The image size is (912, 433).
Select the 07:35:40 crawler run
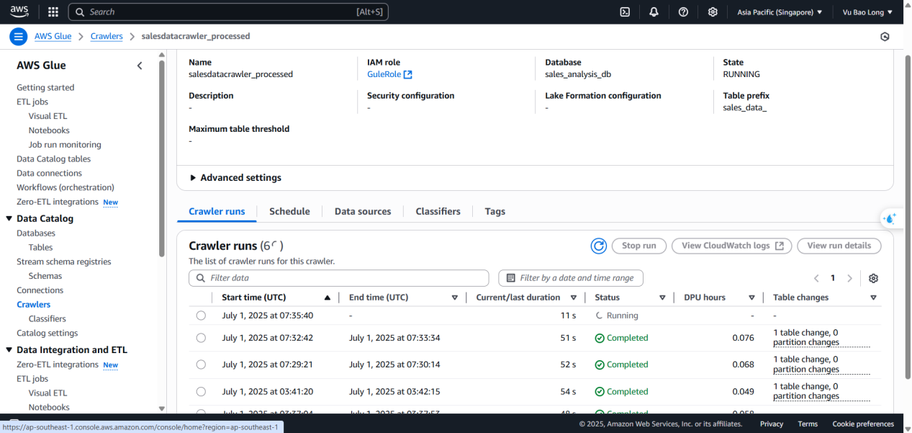(201, 316)
